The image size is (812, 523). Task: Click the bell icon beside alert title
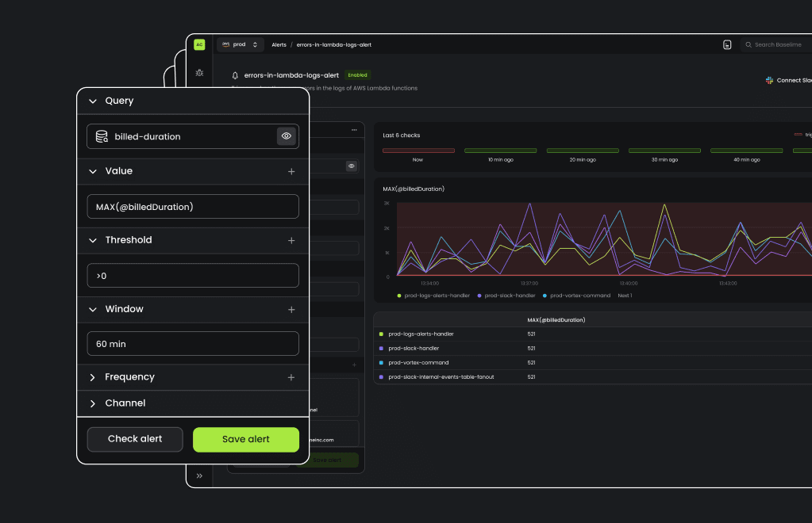(235, 75)
